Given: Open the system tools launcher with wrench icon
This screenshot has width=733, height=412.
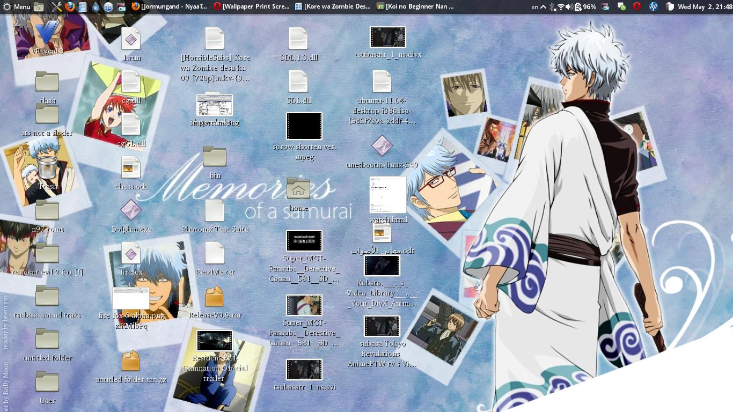Looking at the screenshot, I should [56, 7].
